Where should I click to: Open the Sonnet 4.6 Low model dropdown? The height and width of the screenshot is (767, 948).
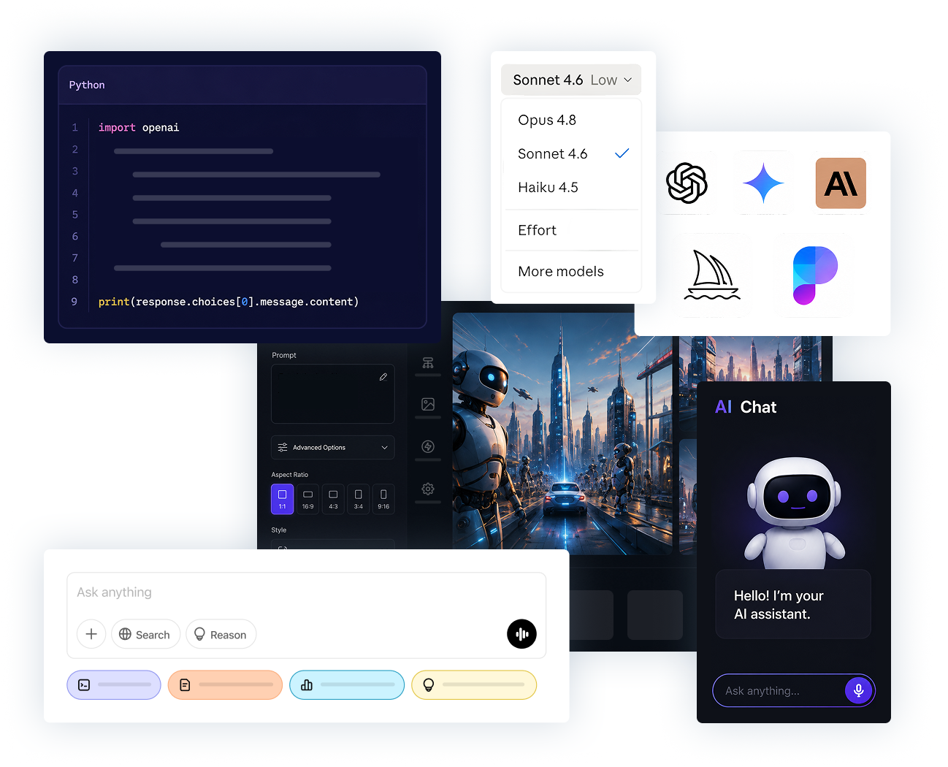pyautogui.click(x=571, y=80)
